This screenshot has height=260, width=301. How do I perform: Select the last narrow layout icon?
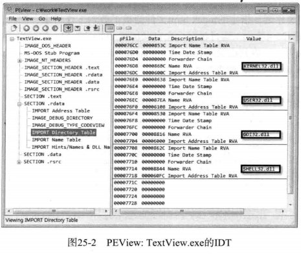(x=129, y=28)
